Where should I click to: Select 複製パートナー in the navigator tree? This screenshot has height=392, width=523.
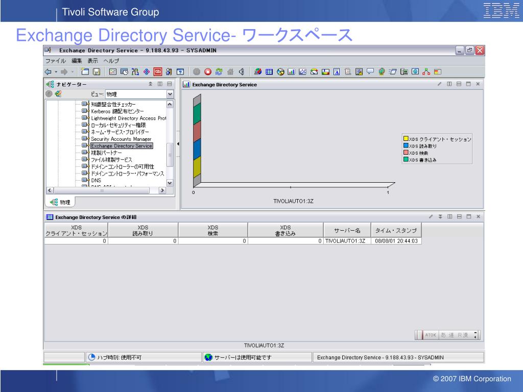[106, 153]
